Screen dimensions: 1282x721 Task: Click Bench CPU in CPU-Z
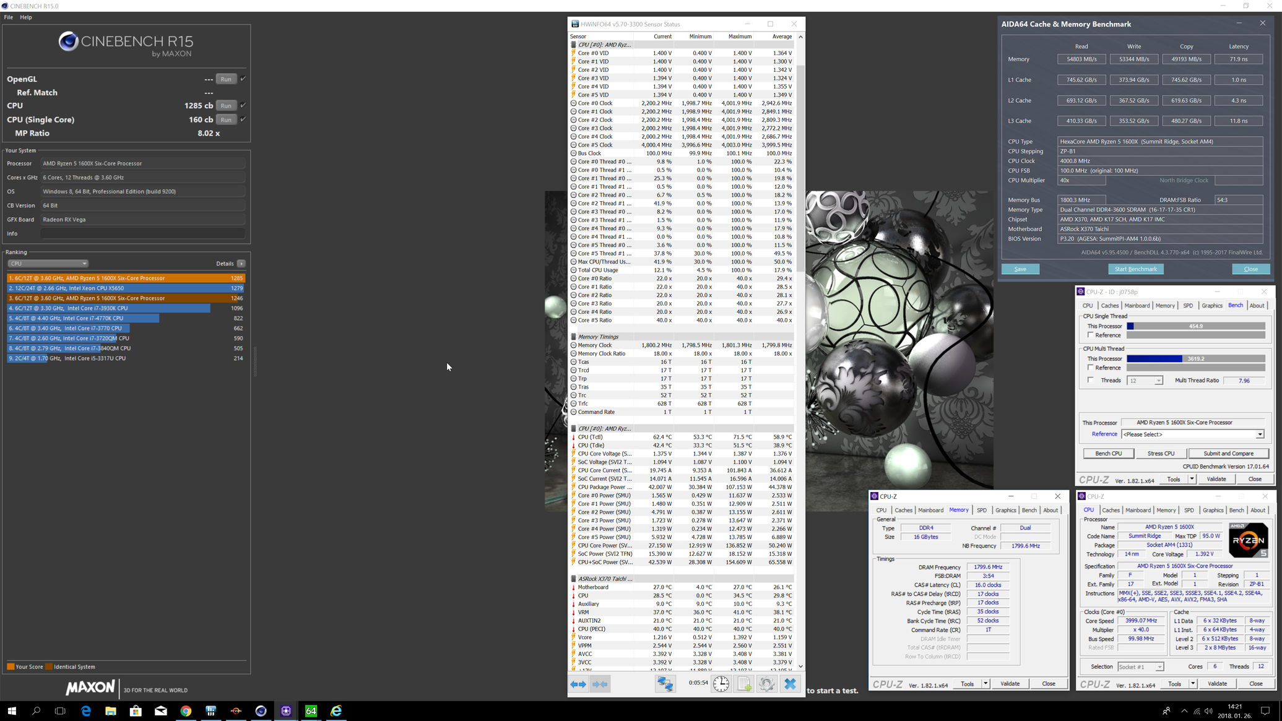[x=1109, y=454]
